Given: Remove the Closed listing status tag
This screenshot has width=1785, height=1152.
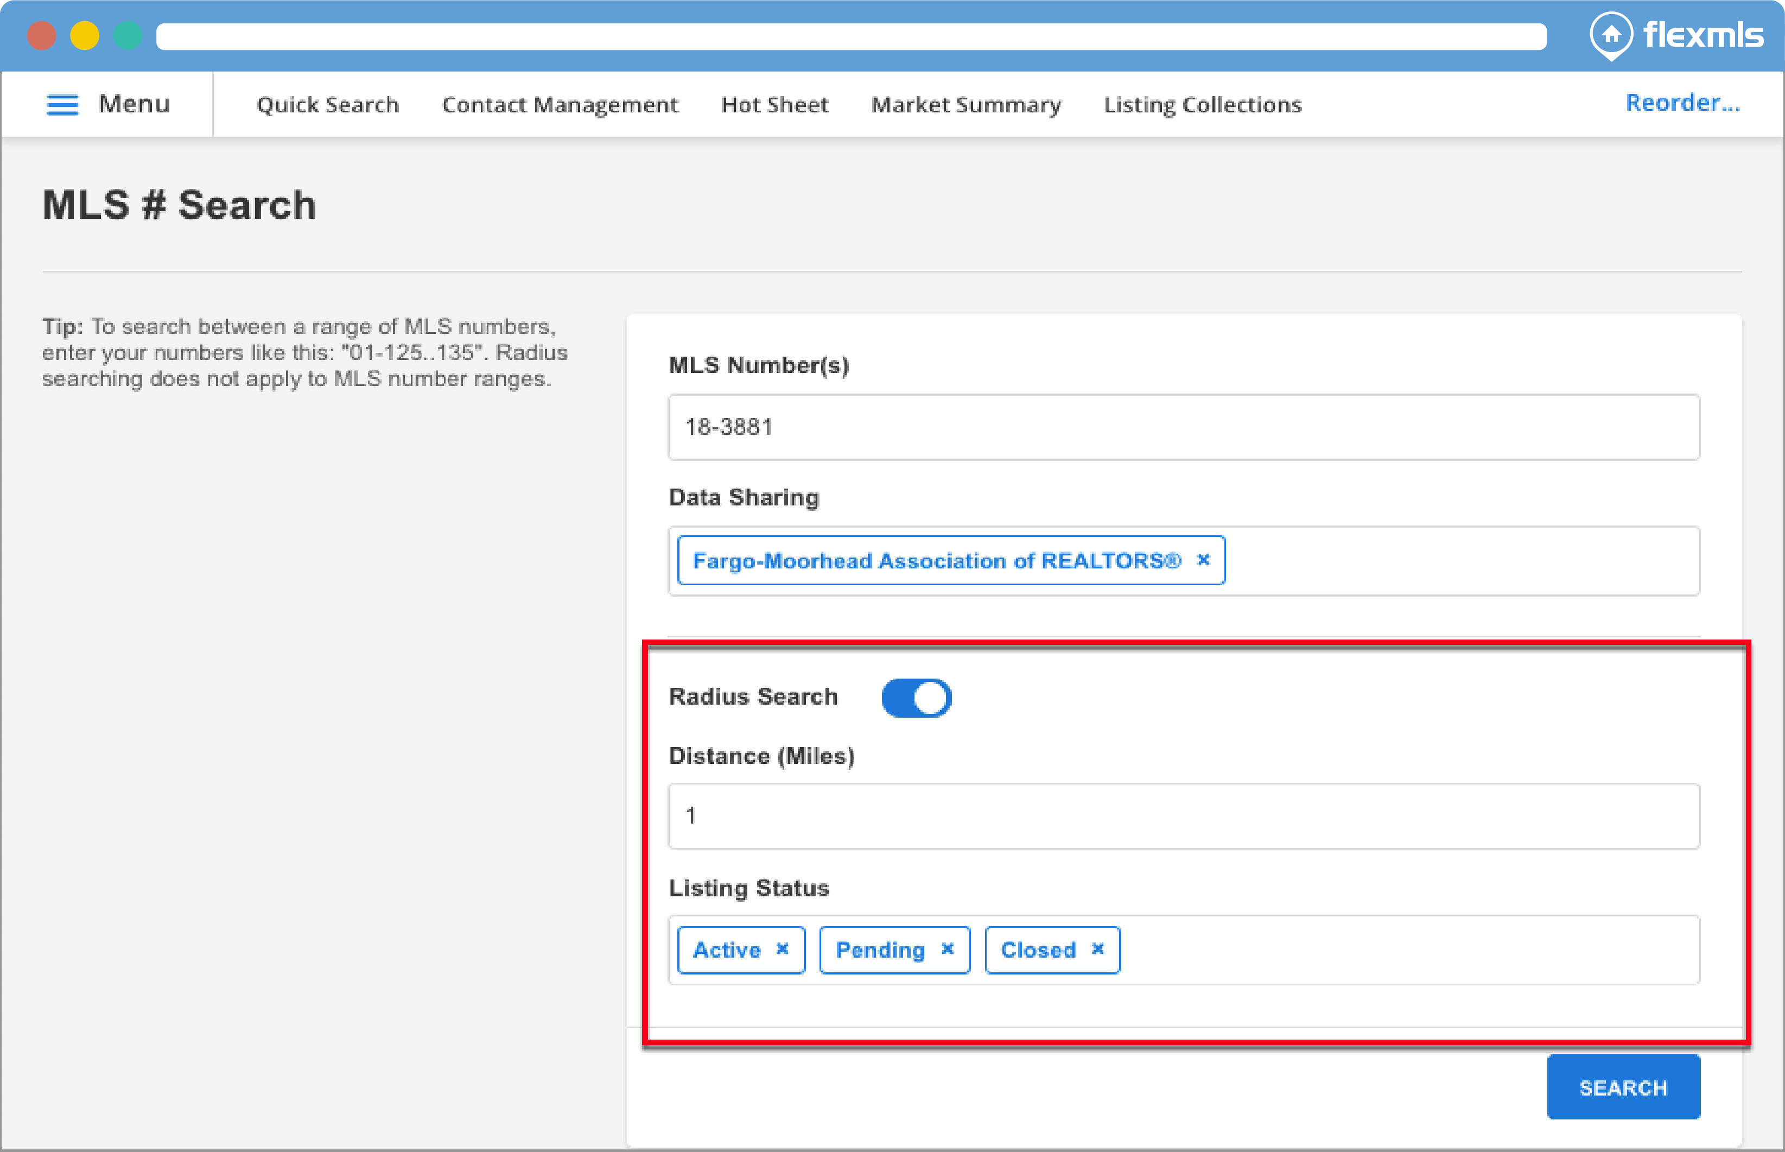Looking at the screenshot, I should [1098, 950].
